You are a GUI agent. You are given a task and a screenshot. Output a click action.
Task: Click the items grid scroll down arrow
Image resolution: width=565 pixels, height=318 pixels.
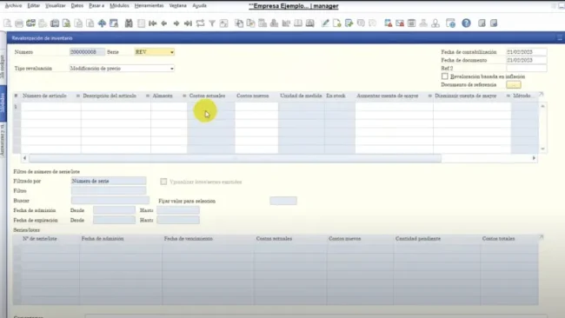[x=542, y=149]
